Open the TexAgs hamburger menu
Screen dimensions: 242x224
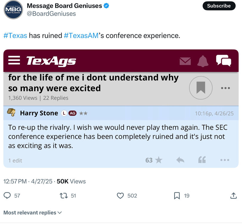[x=14, y=60]
